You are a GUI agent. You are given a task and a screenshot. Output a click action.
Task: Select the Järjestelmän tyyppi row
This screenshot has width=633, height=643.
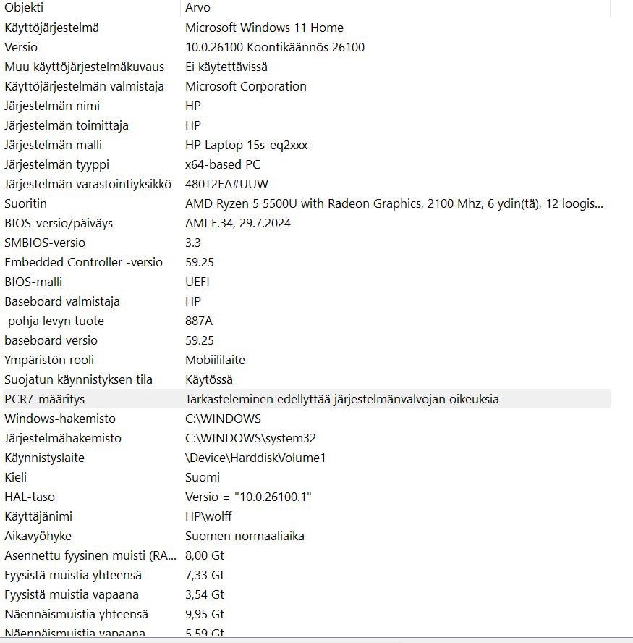307,164
